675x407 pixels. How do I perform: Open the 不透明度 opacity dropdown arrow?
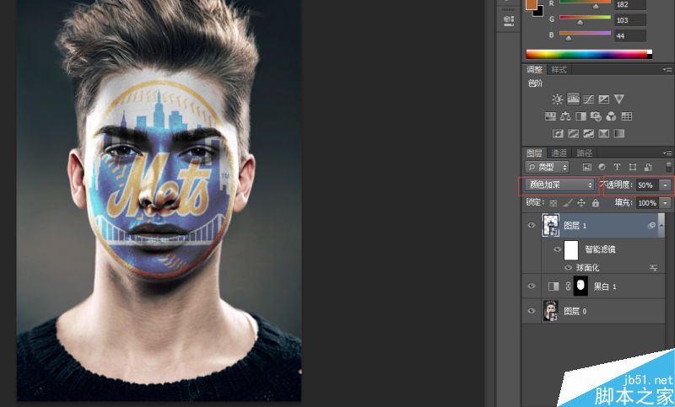tap(665, 185)
